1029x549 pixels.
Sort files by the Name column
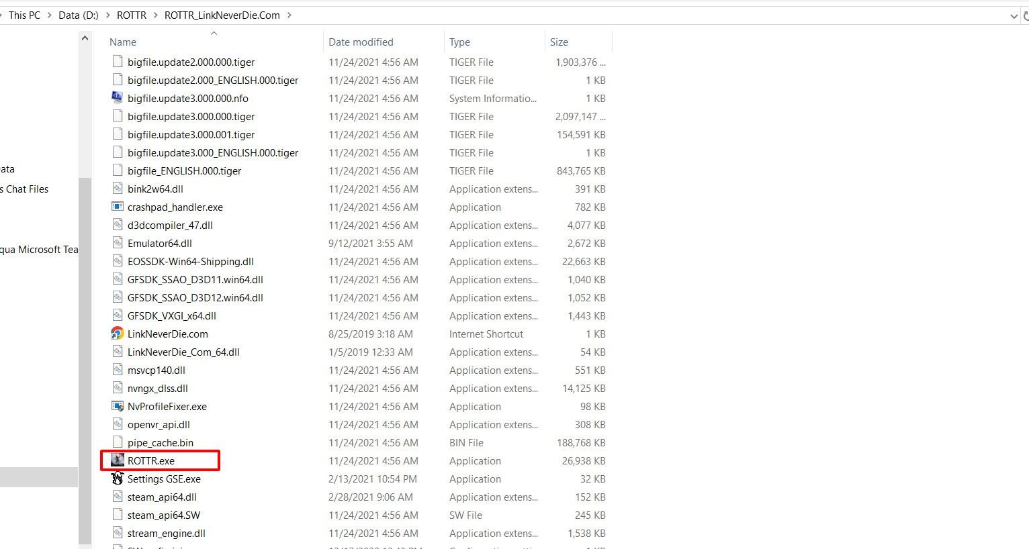point(122,42)
